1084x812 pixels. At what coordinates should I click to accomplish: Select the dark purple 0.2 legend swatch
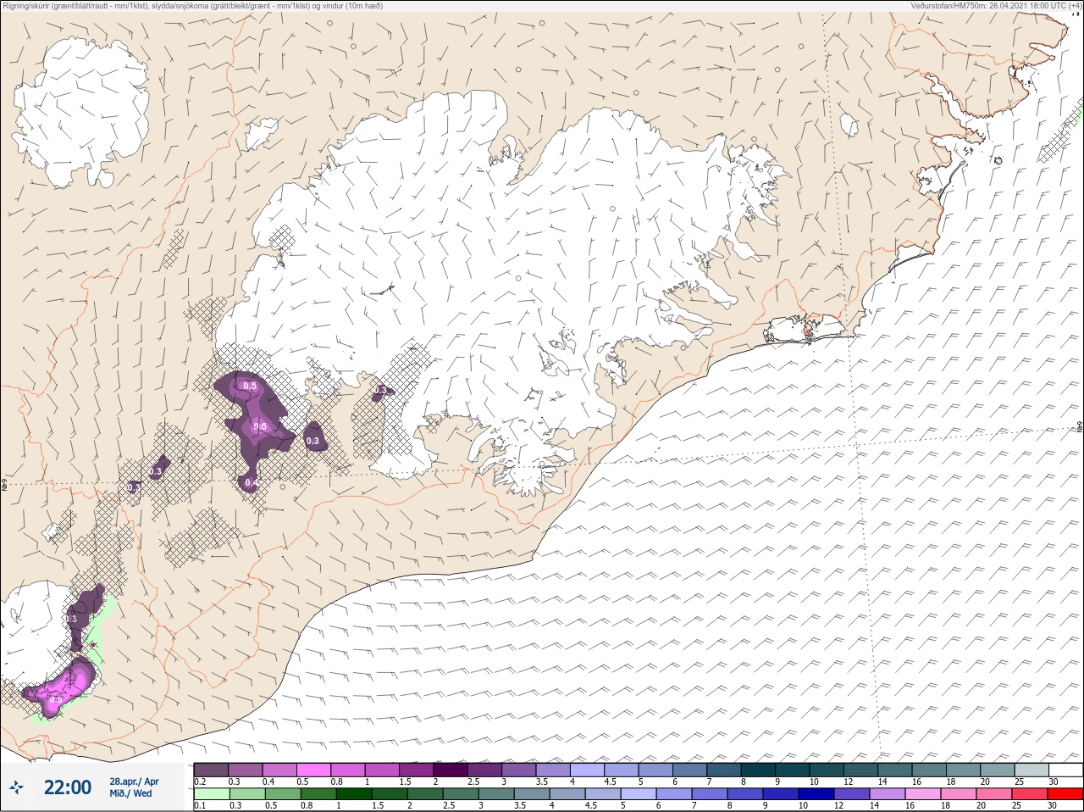(x=211, y=770)
